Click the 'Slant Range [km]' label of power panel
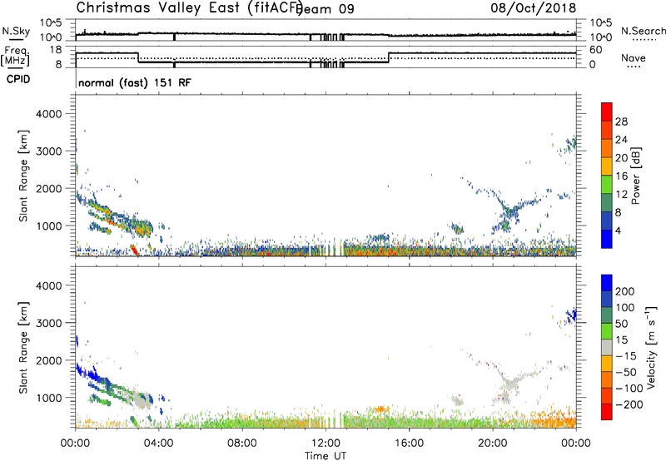 [x=23, y=176]
